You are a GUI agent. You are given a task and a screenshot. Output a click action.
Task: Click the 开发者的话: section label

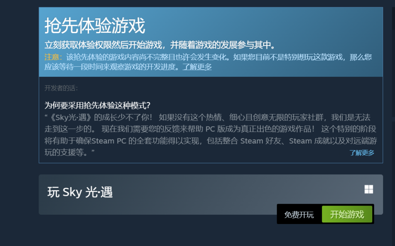click(x=61, y=88)
